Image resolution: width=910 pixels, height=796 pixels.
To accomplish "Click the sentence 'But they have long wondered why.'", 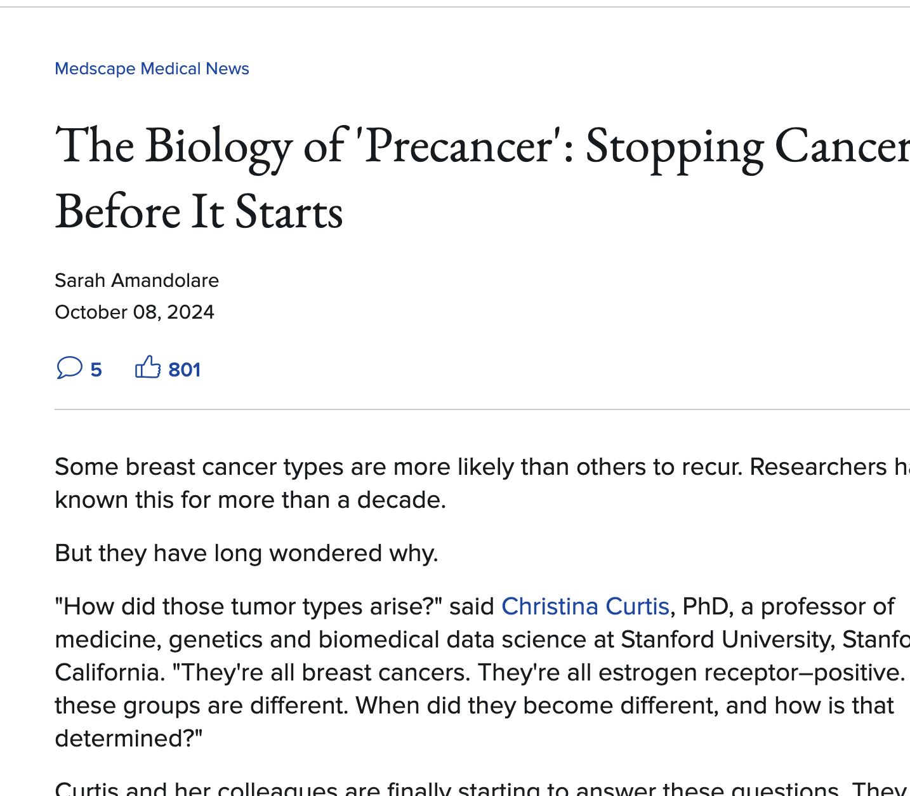I will click(247, 554).
